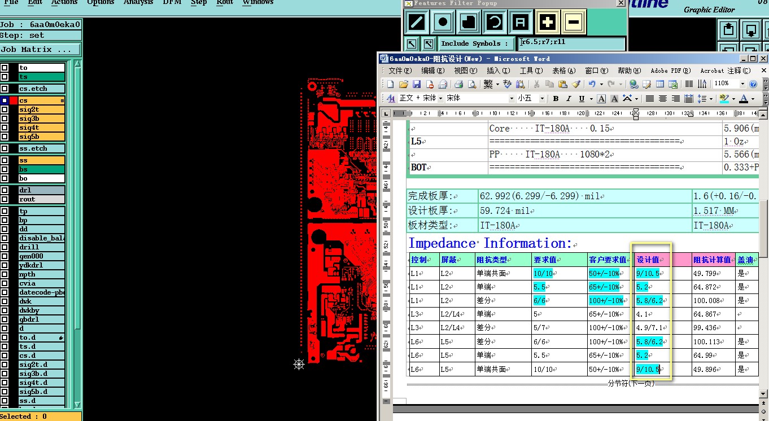Toggle Underline formatting in Word

point(582,98)
